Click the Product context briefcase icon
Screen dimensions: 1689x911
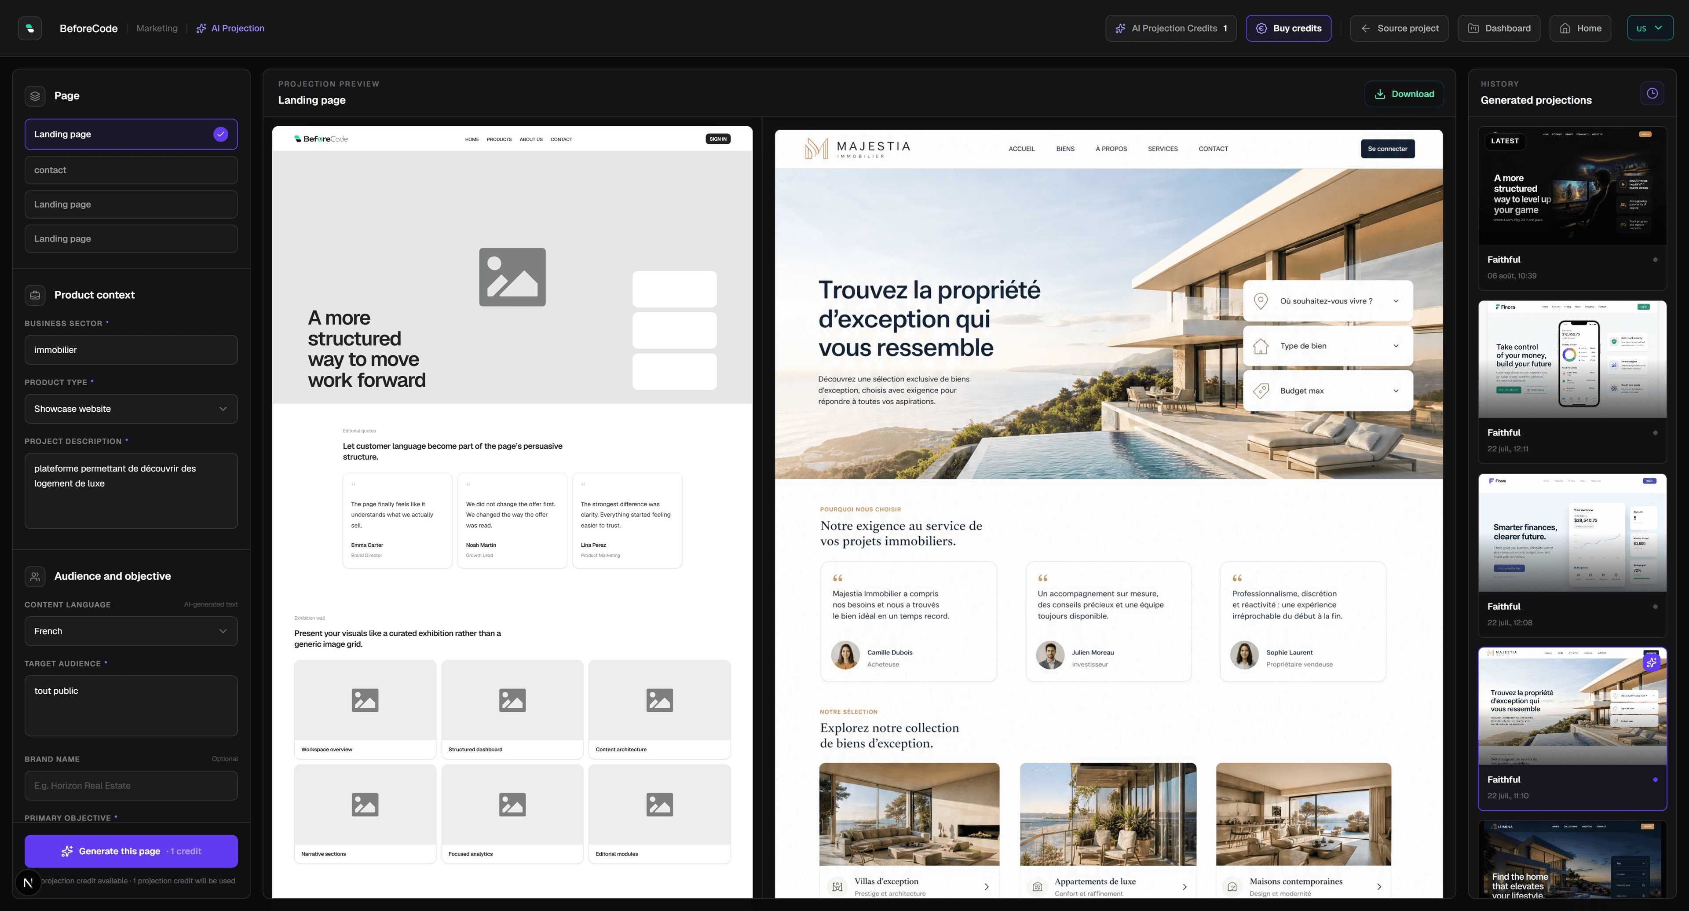pyautogui.click(x=35, y=295)
